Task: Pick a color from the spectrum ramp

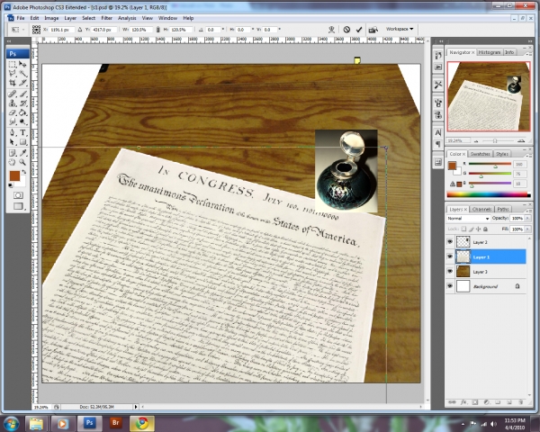Action: [x=489, y=194]
